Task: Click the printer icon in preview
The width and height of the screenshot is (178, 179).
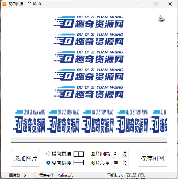Action: click(x=161, y=19)
